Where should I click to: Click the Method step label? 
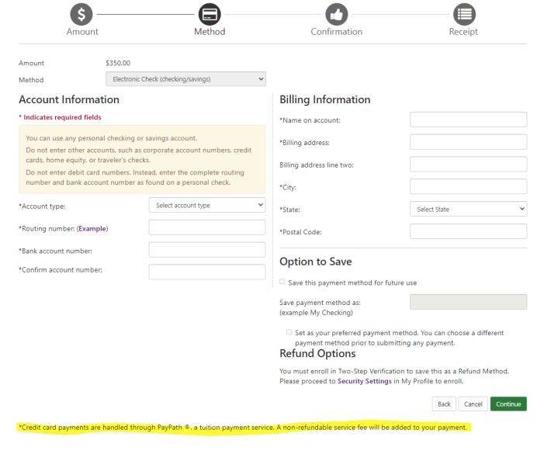pyautogui.click(x=210, y=32)
